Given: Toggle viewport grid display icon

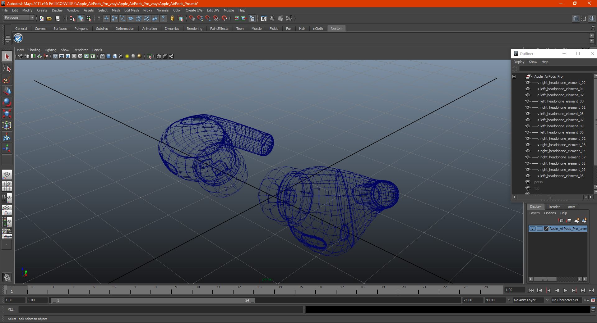Looking at the screenshot, I should click(x=55, y=56).
